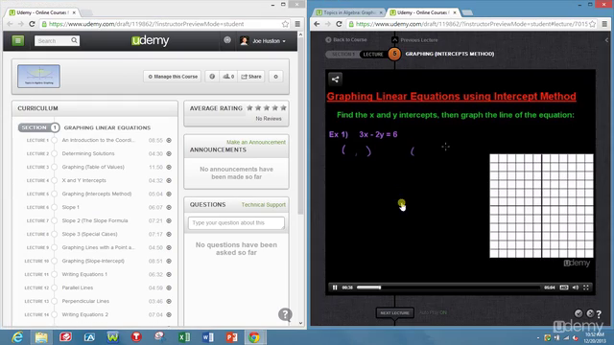614x345 pixels.
Task: Go back in the right Chrome window
Action: 317,24
